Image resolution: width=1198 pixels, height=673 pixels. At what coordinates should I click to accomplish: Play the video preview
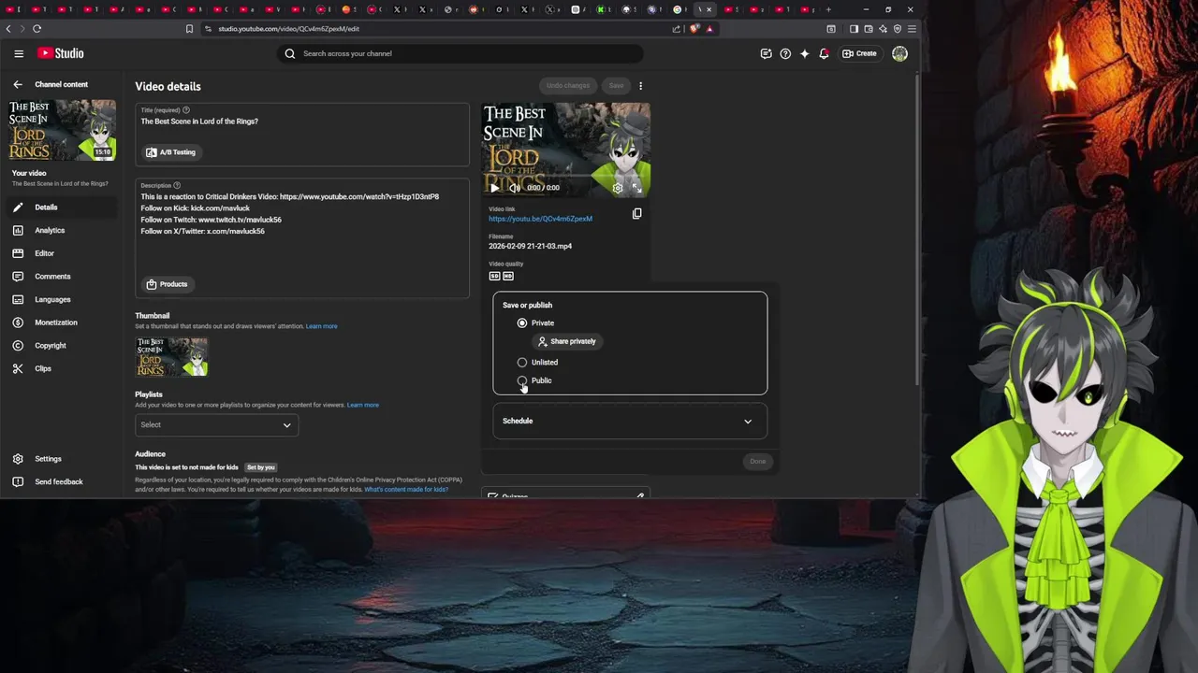point(494,188)
